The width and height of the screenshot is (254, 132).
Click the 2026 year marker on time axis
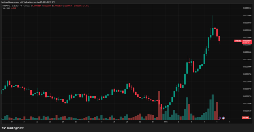click(165, 122)
